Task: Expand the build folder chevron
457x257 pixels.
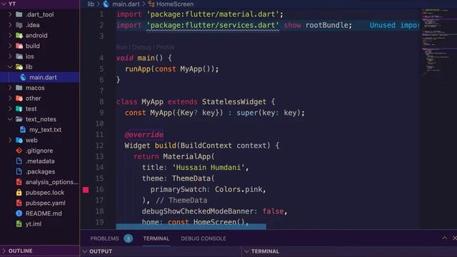Action: (x=10, y=46)
